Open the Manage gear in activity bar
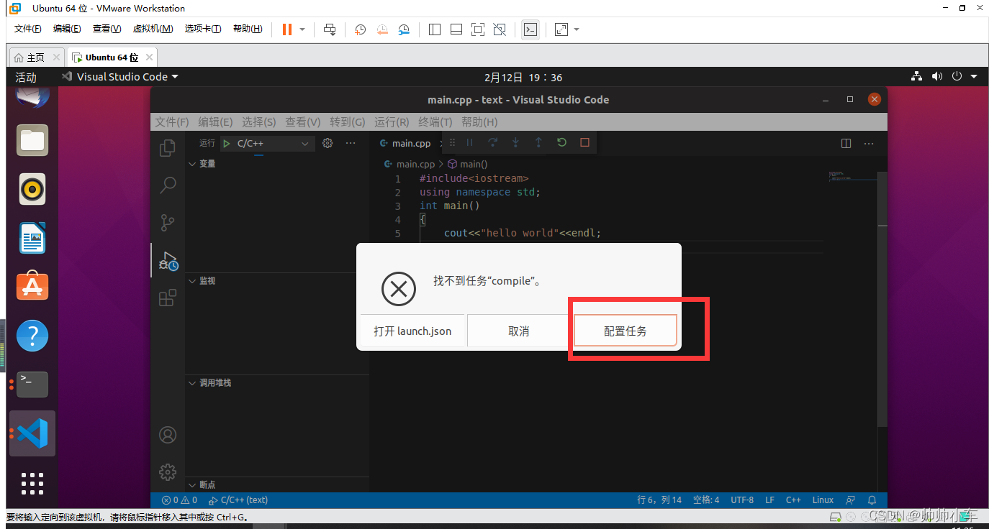 pyautogui.click(x=168, y=472)
